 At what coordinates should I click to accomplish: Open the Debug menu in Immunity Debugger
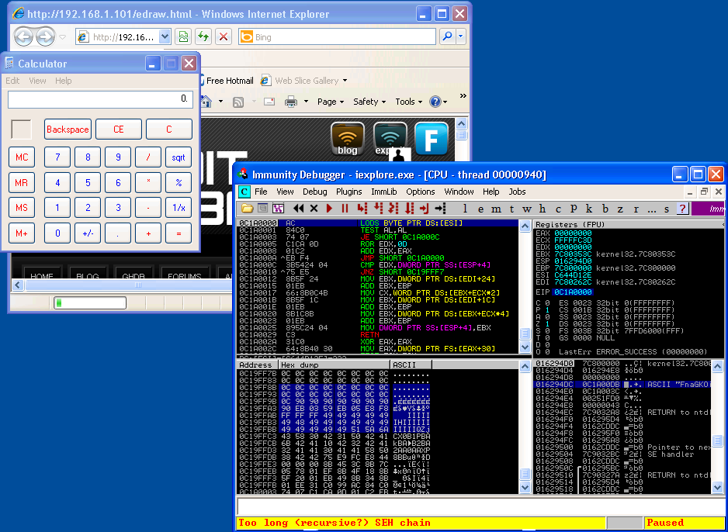(315, 192)
